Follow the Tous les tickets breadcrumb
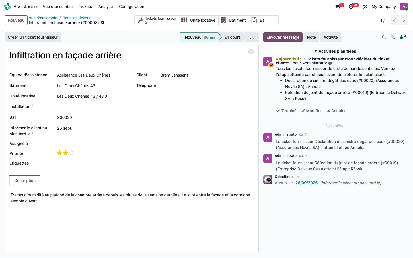The width and height of the screenshot is (413, 258). click(77, 18)
